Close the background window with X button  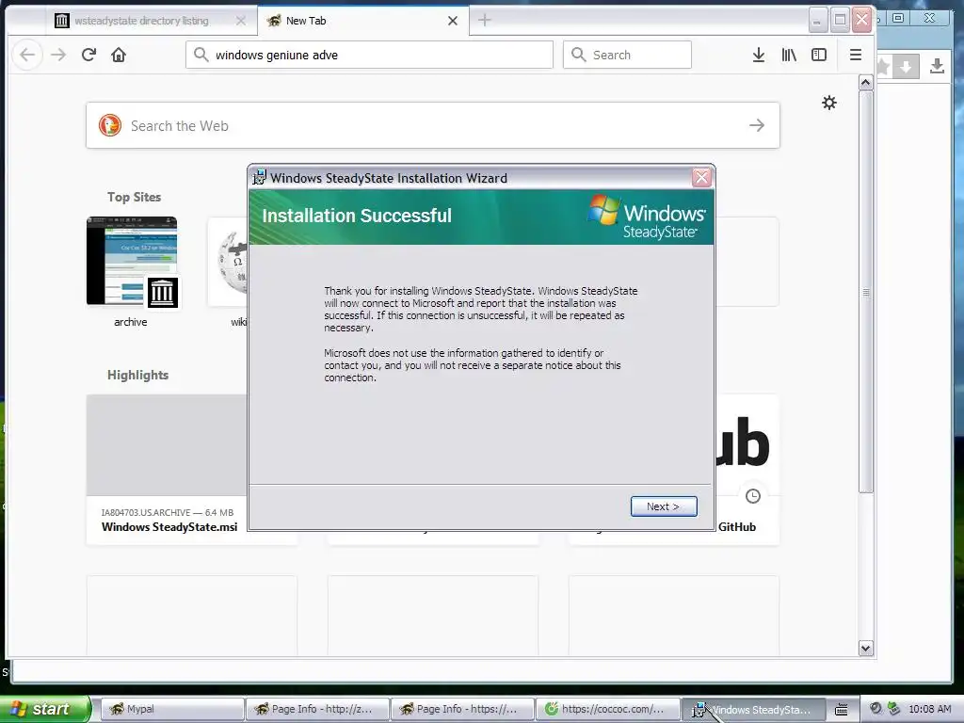(x=929, y=18)
